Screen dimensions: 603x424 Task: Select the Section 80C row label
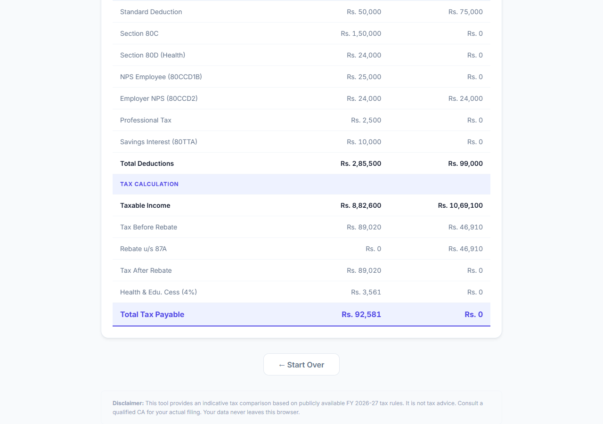click(139, 33)
